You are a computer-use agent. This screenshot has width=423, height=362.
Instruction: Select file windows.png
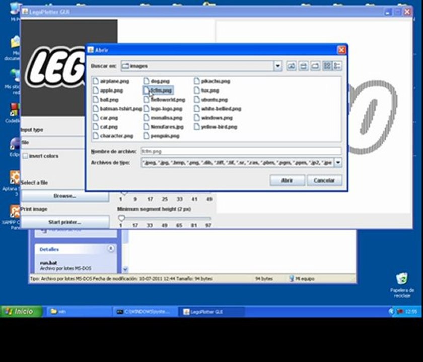point(214,118)
